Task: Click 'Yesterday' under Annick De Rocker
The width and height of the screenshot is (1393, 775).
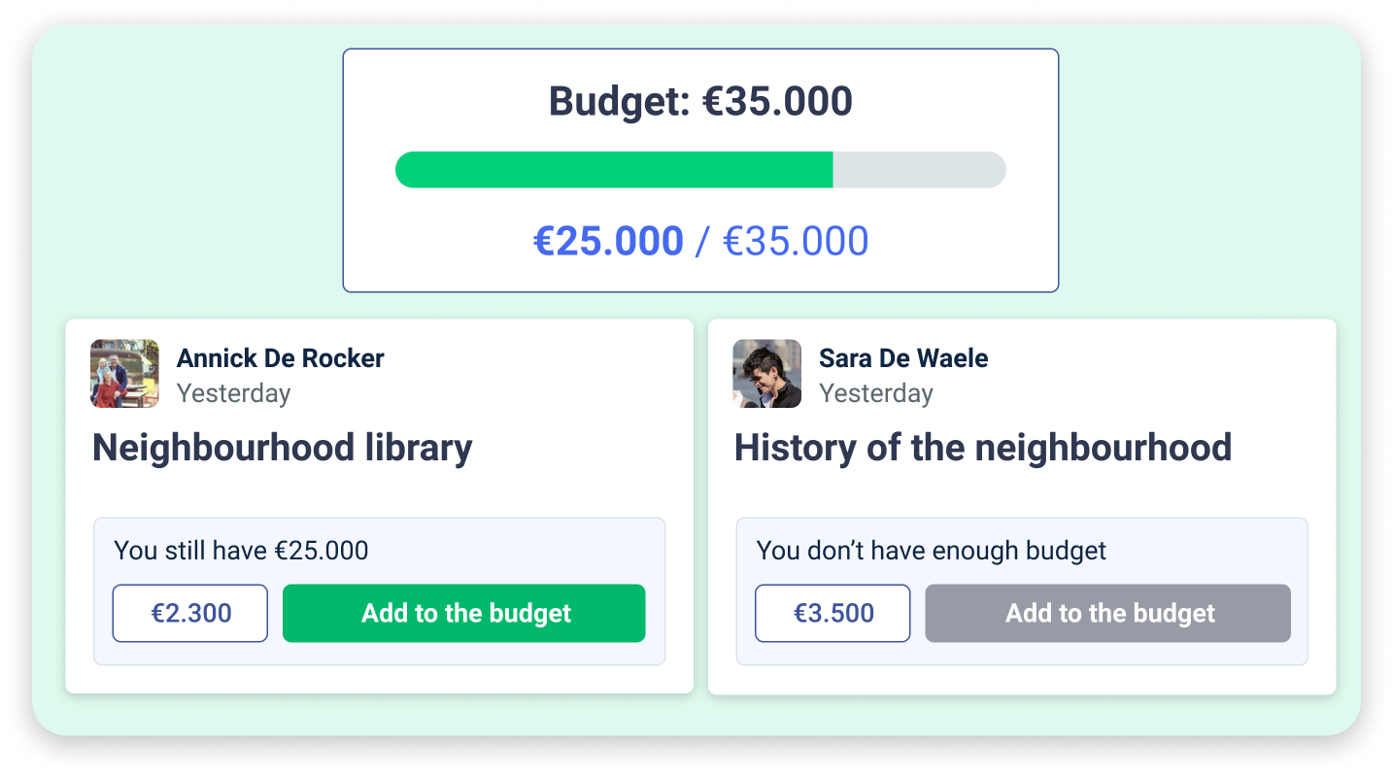Action: coord(233,393)
